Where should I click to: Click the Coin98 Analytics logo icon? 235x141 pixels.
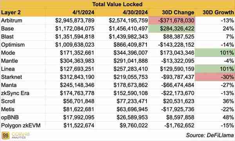pos(5,136)
